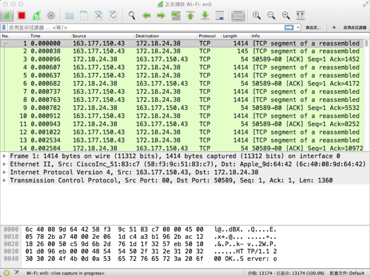Sort by the Destination column header
This screenshot has height=277, width=370.
[x=165, y=36]
